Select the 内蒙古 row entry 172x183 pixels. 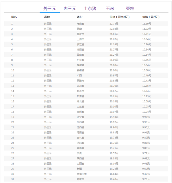[x=81, y=179]
